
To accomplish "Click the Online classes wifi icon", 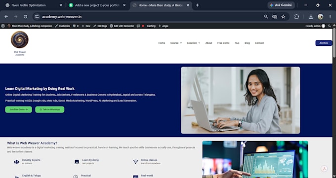I will pos(135,162).
